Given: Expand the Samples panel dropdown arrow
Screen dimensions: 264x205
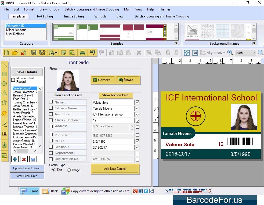Looking at the screenshot, I should click(176, 43).
